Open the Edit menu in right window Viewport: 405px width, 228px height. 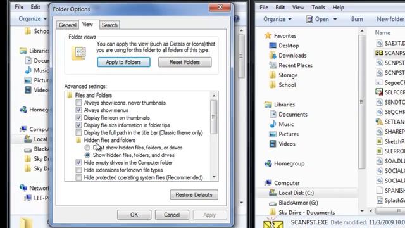click(x=280, y=8)
